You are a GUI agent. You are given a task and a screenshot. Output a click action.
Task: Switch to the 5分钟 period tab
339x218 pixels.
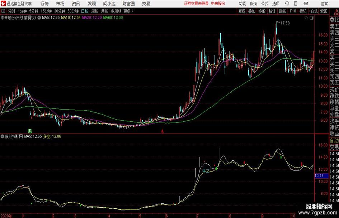(x=33, y=11)
